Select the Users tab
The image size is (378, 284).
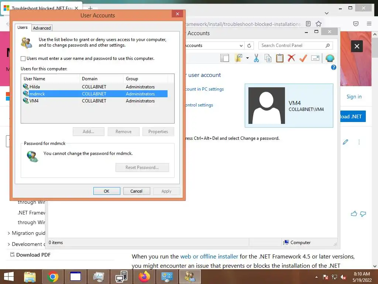[23, 27]
